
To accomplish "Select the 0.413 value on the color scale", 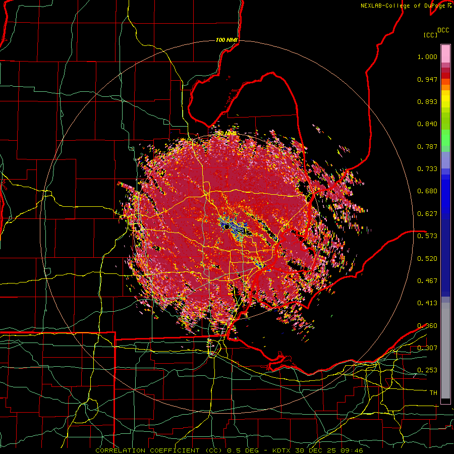I will pos(427,303).
